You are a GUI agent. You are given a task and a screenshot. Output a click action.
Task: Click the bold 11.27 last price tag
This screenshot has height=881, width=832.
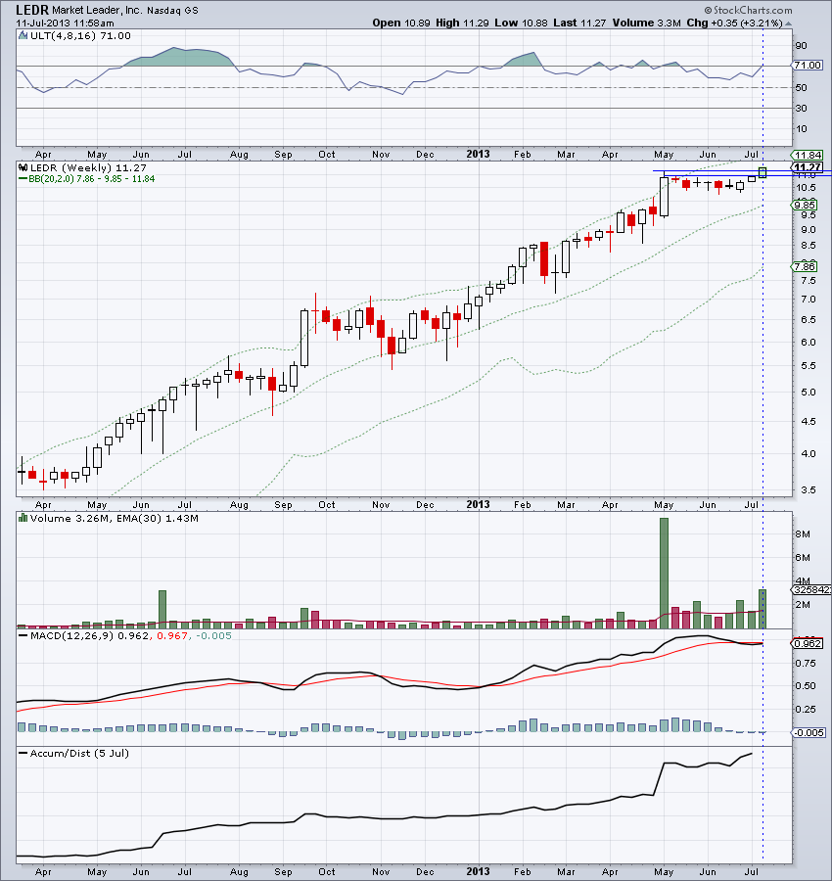click(x=808, y=167)
